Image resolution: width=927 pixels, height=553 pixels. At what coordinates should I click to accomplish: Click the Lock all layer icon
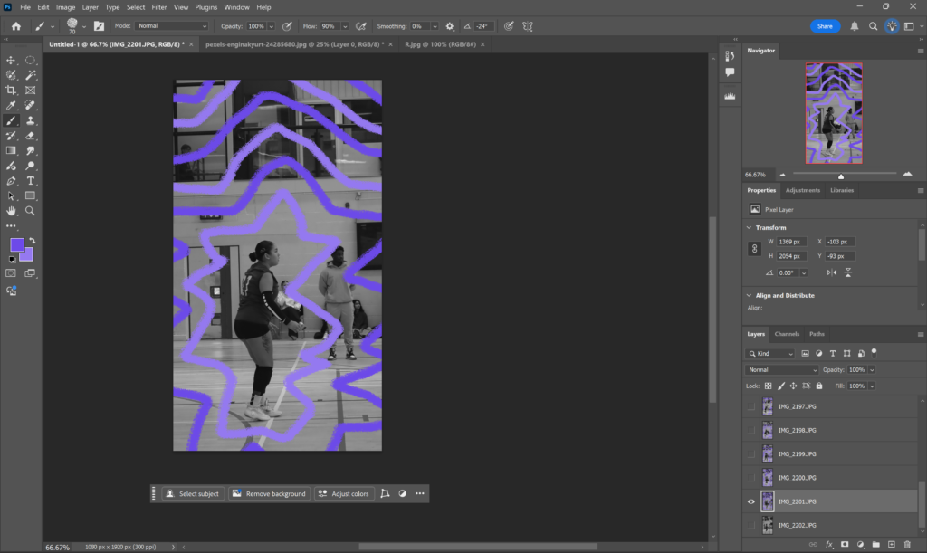[x=819, y=386]
